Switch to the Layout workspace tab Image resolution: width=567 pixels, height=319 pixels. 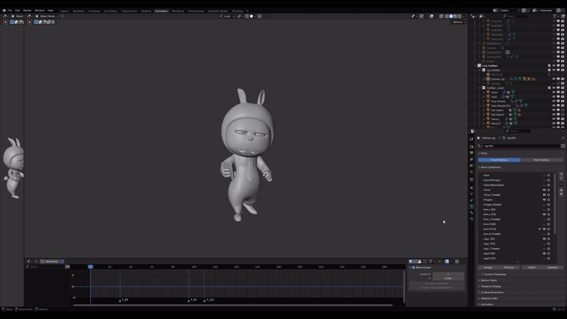(64, 11)
